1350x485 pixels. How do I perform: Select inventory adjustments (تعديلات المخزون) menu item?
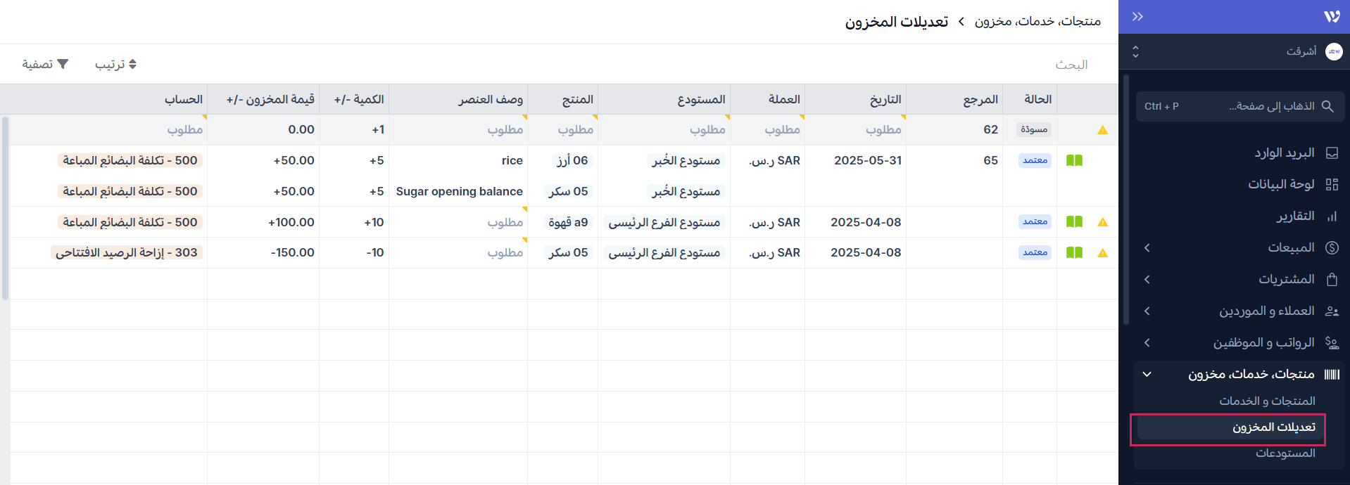[1273, 427]
